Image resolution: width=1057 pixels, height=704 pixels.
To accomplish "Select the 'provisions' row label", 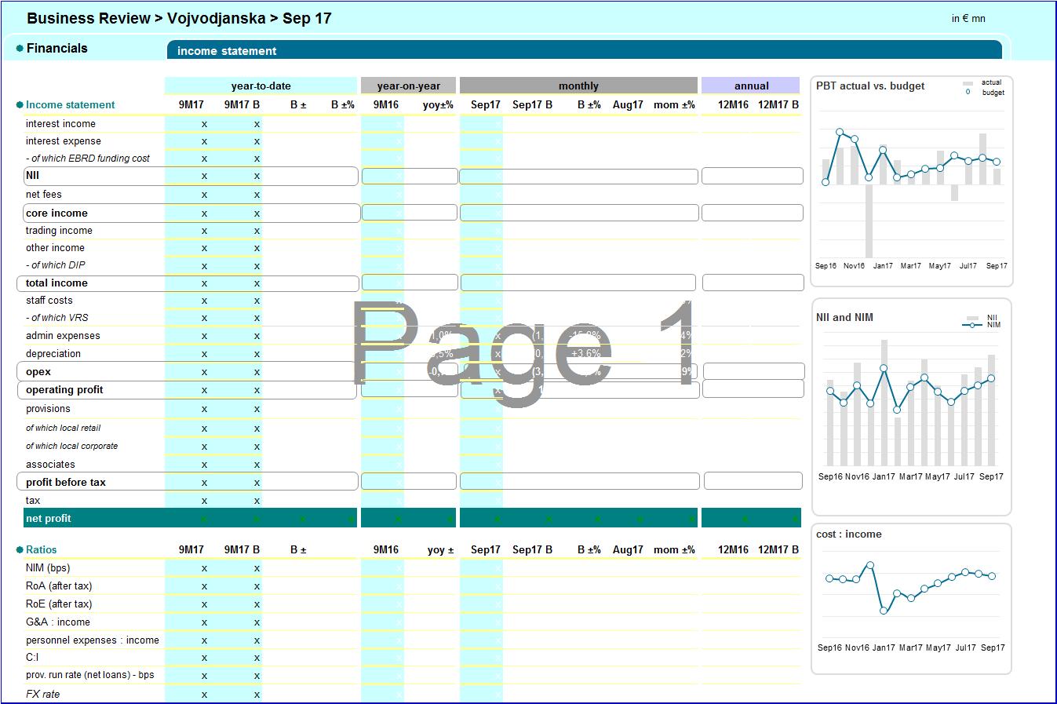I will (48, 408).
